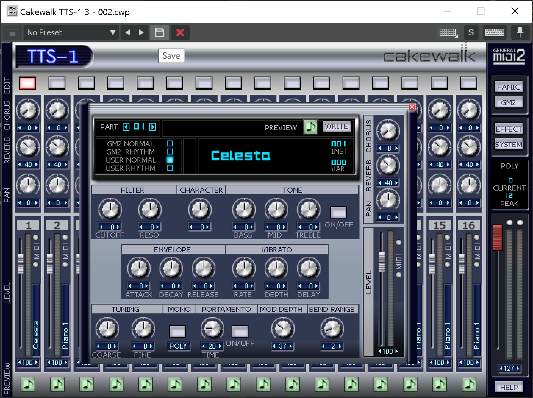Click the PART decrement arrow

pyautogui.click(x=126, y=127)
